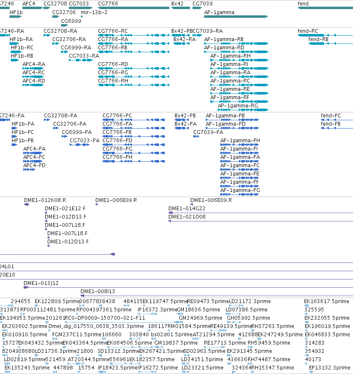Open the CG7766-RA transcript label

[113, 39]
